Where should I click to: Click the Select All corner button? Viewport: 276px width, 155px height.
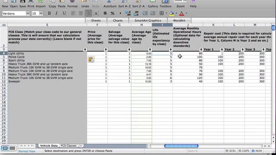[4, 25]
